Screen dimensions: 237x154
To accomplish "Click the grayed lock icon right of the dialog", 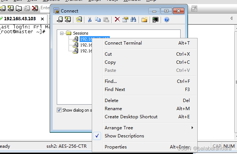I will [194, 8].
